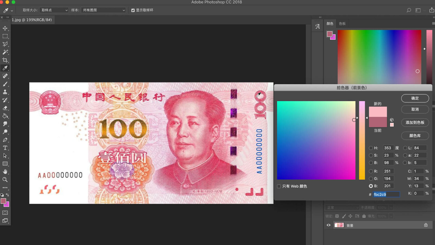Toggle Quick Mask mode icon
This screenshot has height=245, width=435.
(x=5, y=213)
